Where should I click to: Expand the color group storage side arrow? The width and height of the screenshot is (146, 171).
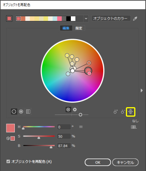(x=141, y=90)
